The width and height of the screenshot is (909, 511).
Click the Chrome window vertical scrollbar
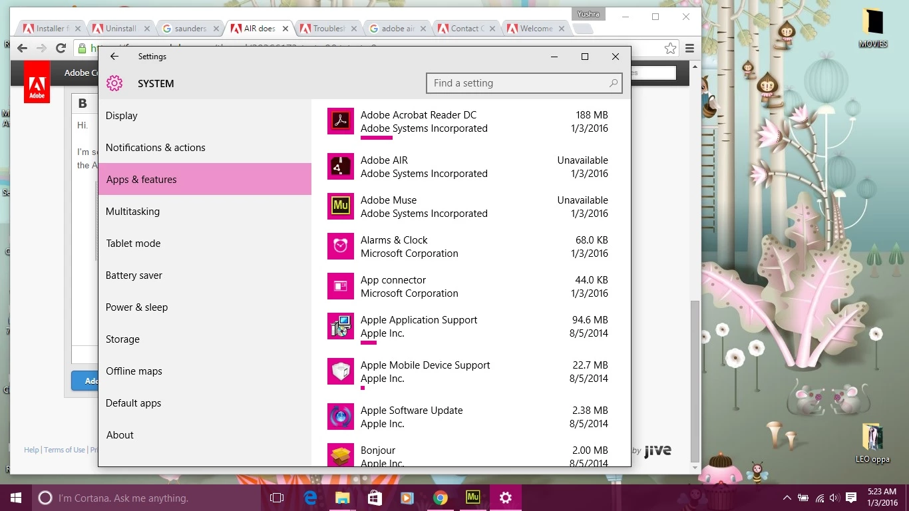[695, 380]
